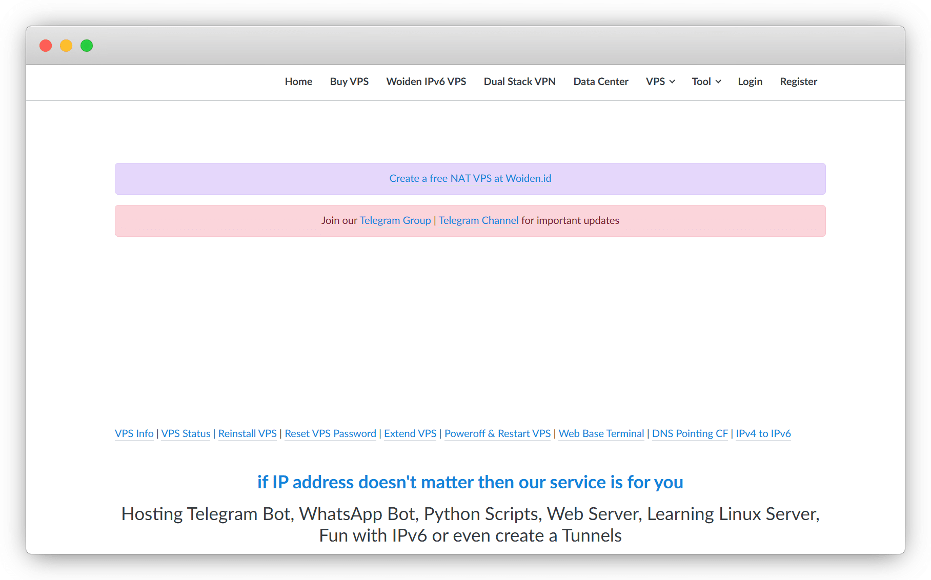The width and height of the screenshot is (931, 580).
Task: Open the VPS Status link
Action: click(x=186, y=433)
